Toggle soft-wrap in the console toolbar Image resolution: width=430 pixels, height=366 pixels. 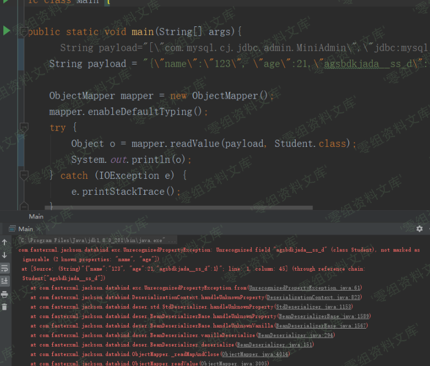(5, 269)
